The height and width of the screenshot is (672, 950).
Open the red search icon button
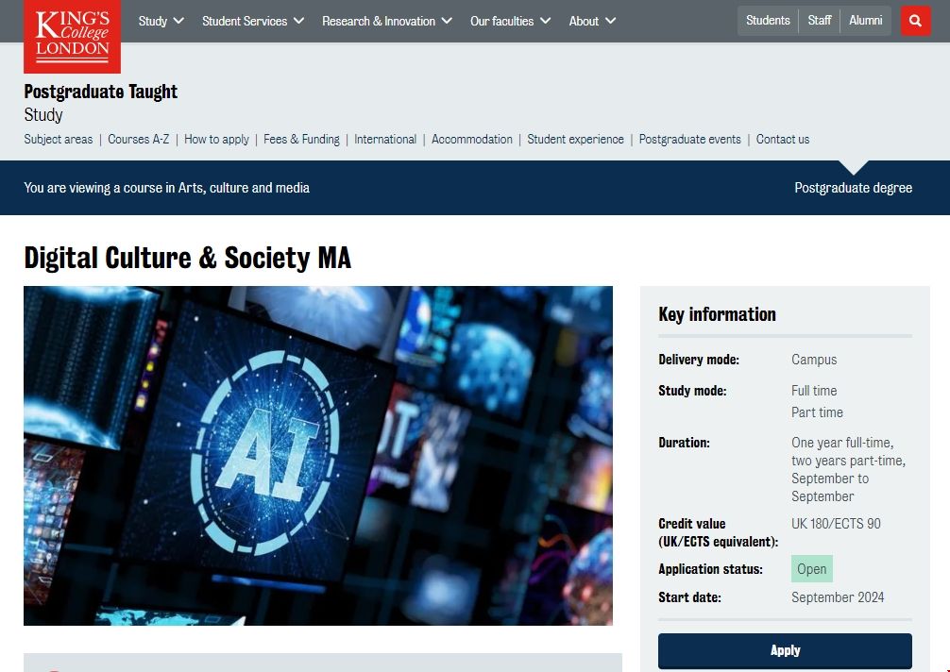point(915,21)
